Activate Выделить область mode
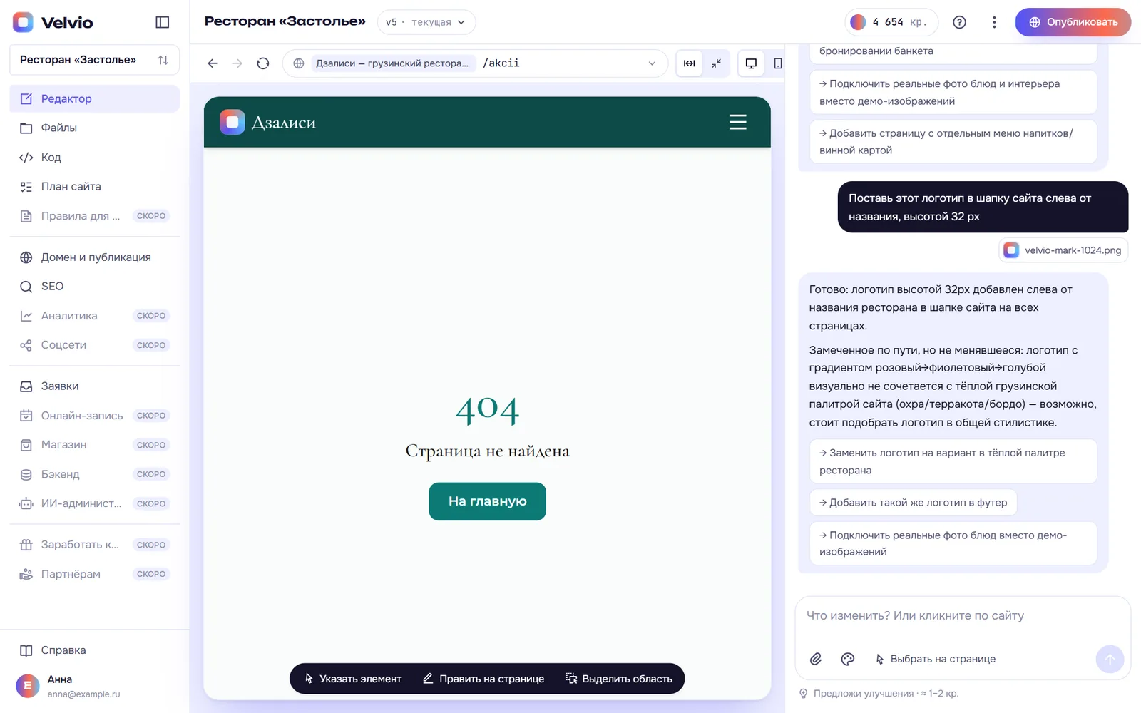Image resolution: width=1141 pixels, height=713 pixels. click(619, 679)
